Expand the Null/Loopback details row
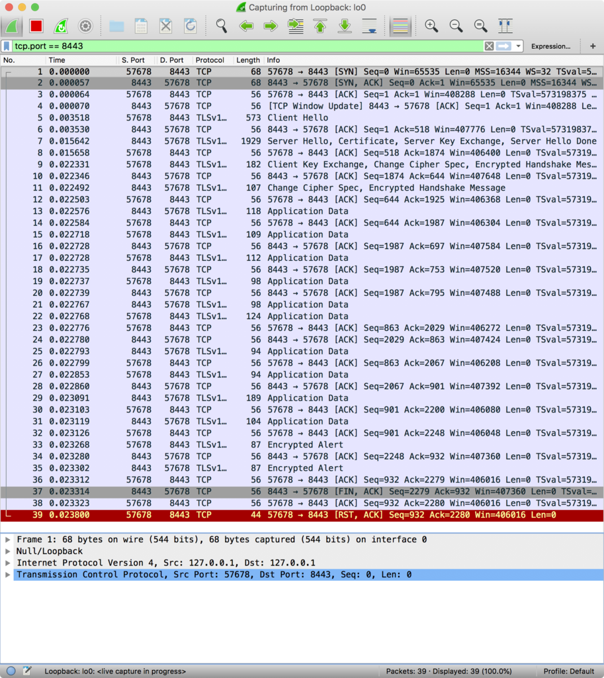The height and width of the screenshot is (678, 604). [8, 552]
